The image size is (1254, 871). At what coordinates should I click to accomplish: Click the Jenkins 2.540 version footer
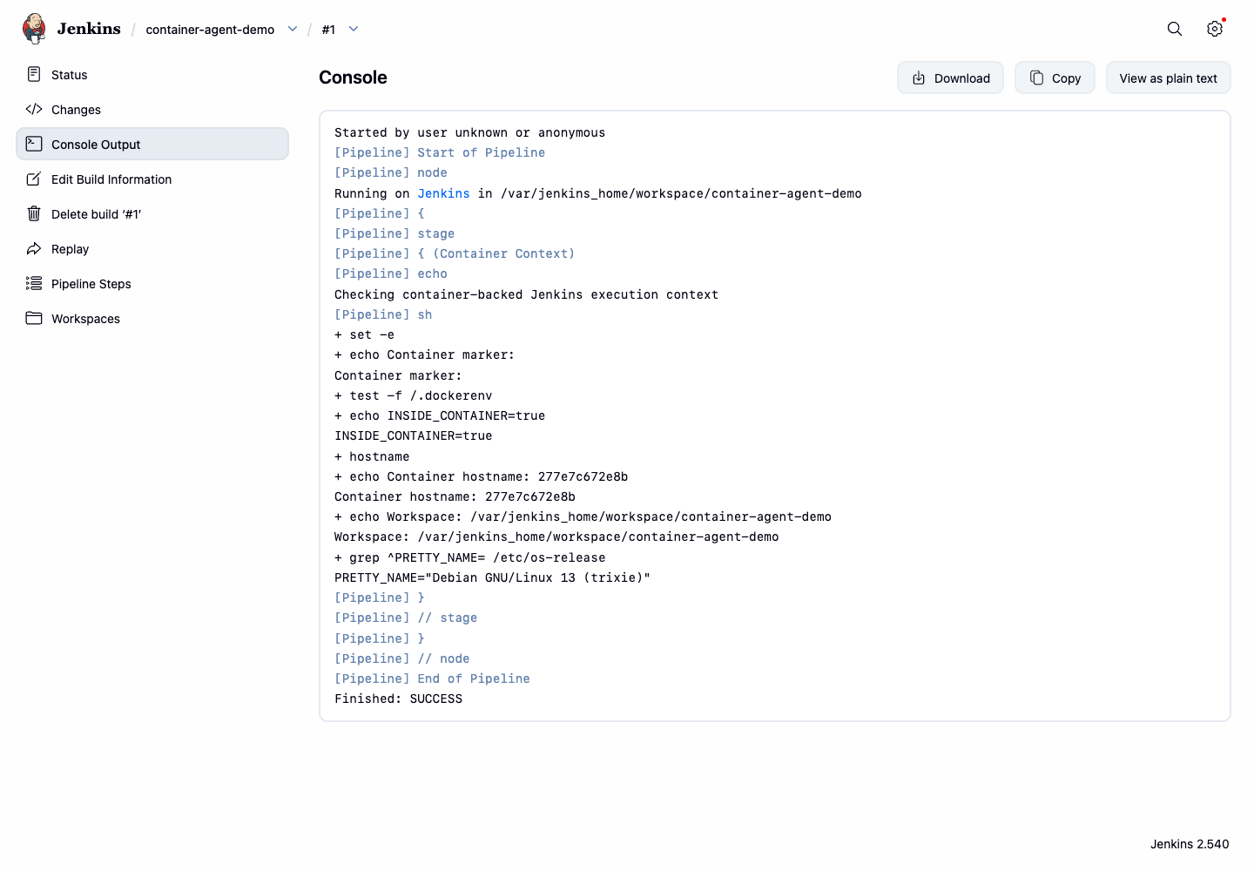1190,844
